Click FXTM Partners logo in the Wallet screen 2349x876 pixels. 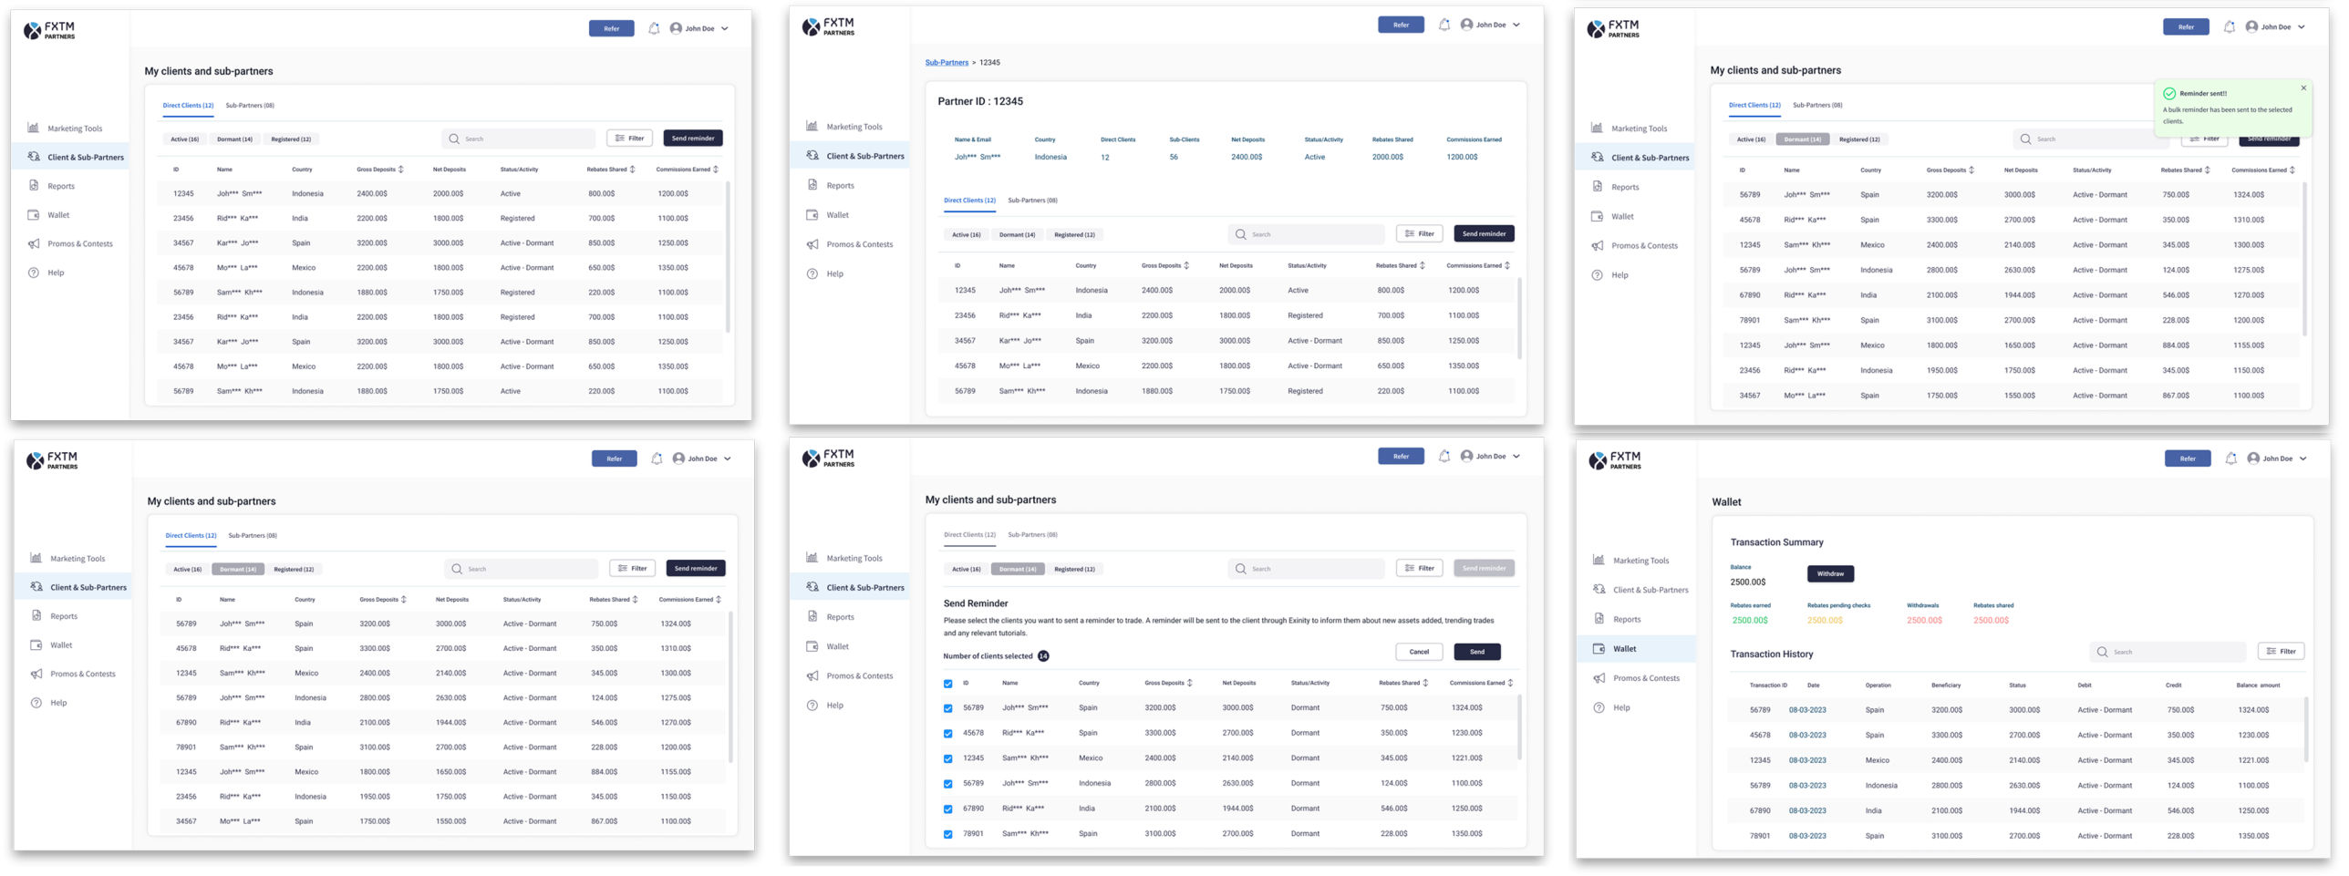click(x=1615, y=460)
